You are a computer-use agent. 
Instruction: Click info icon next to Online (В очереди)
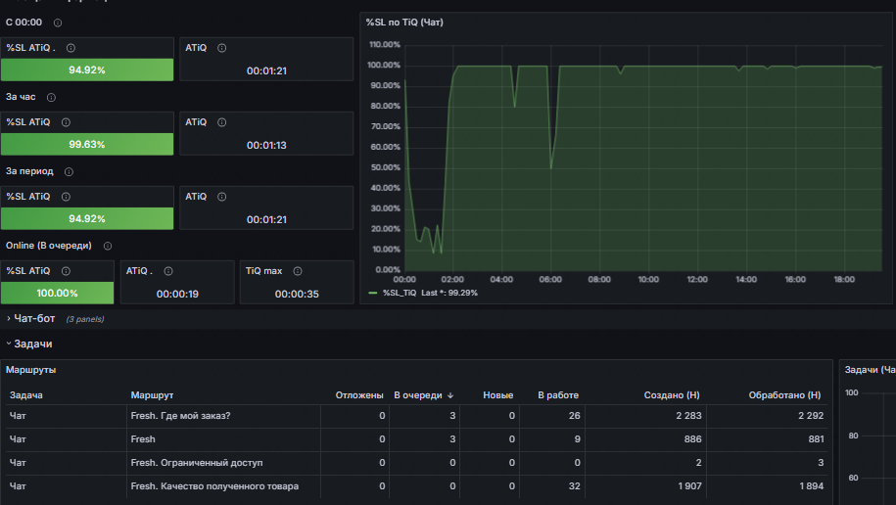tap(108, 247)
